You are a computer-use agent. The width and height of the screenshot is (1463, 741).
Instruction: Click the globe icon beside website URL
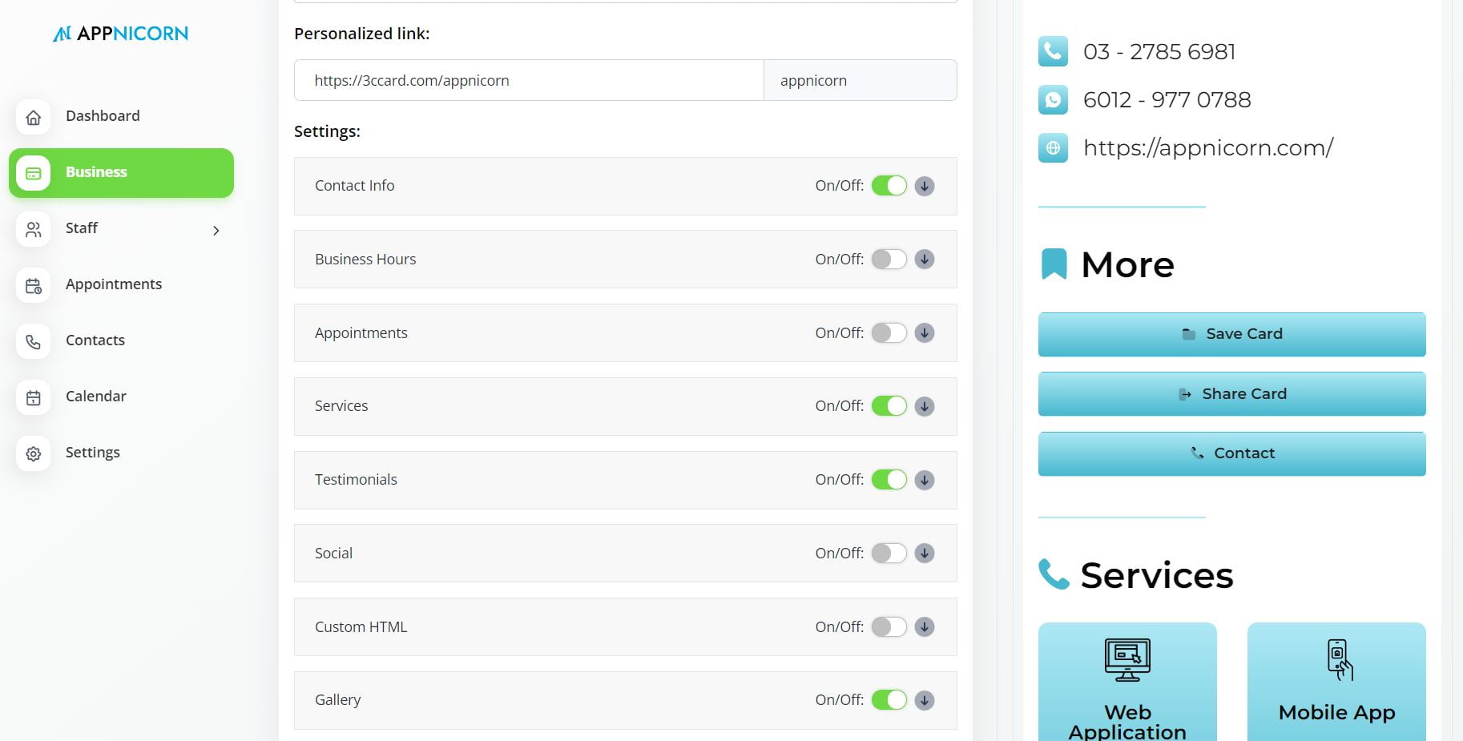(x=1053, y=148)
